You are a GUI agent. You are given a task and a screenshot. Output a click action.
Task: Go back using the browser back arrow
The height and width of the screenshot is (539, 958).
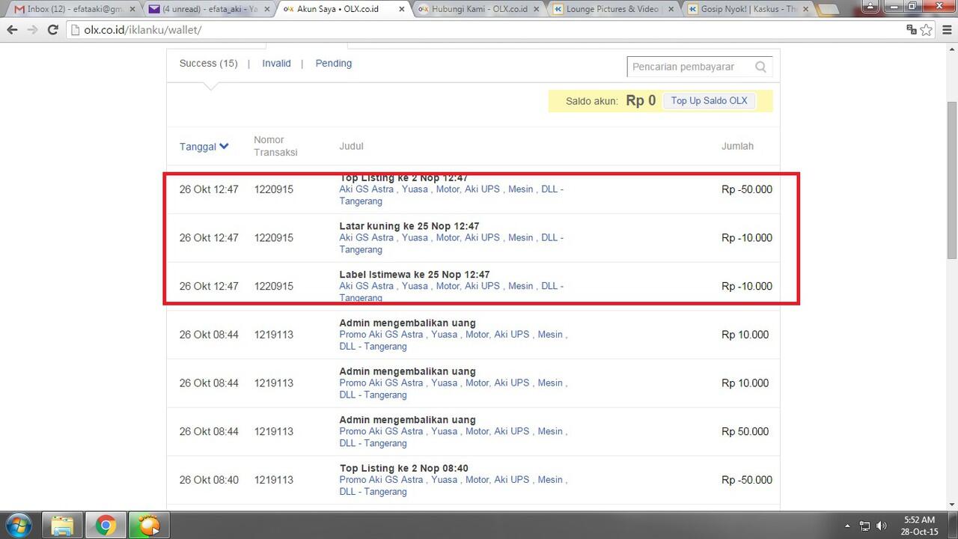12,30
